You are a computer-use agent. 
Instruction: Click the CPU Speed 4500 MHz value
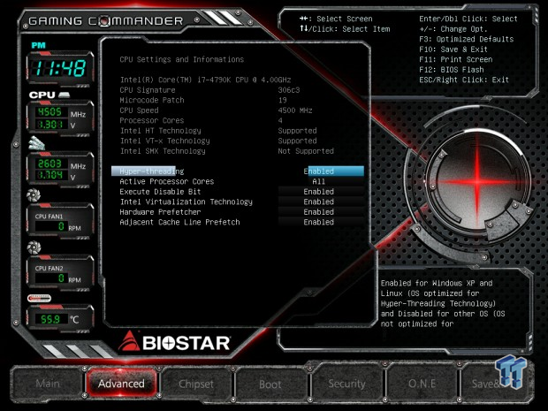click(x=295, y=110)
